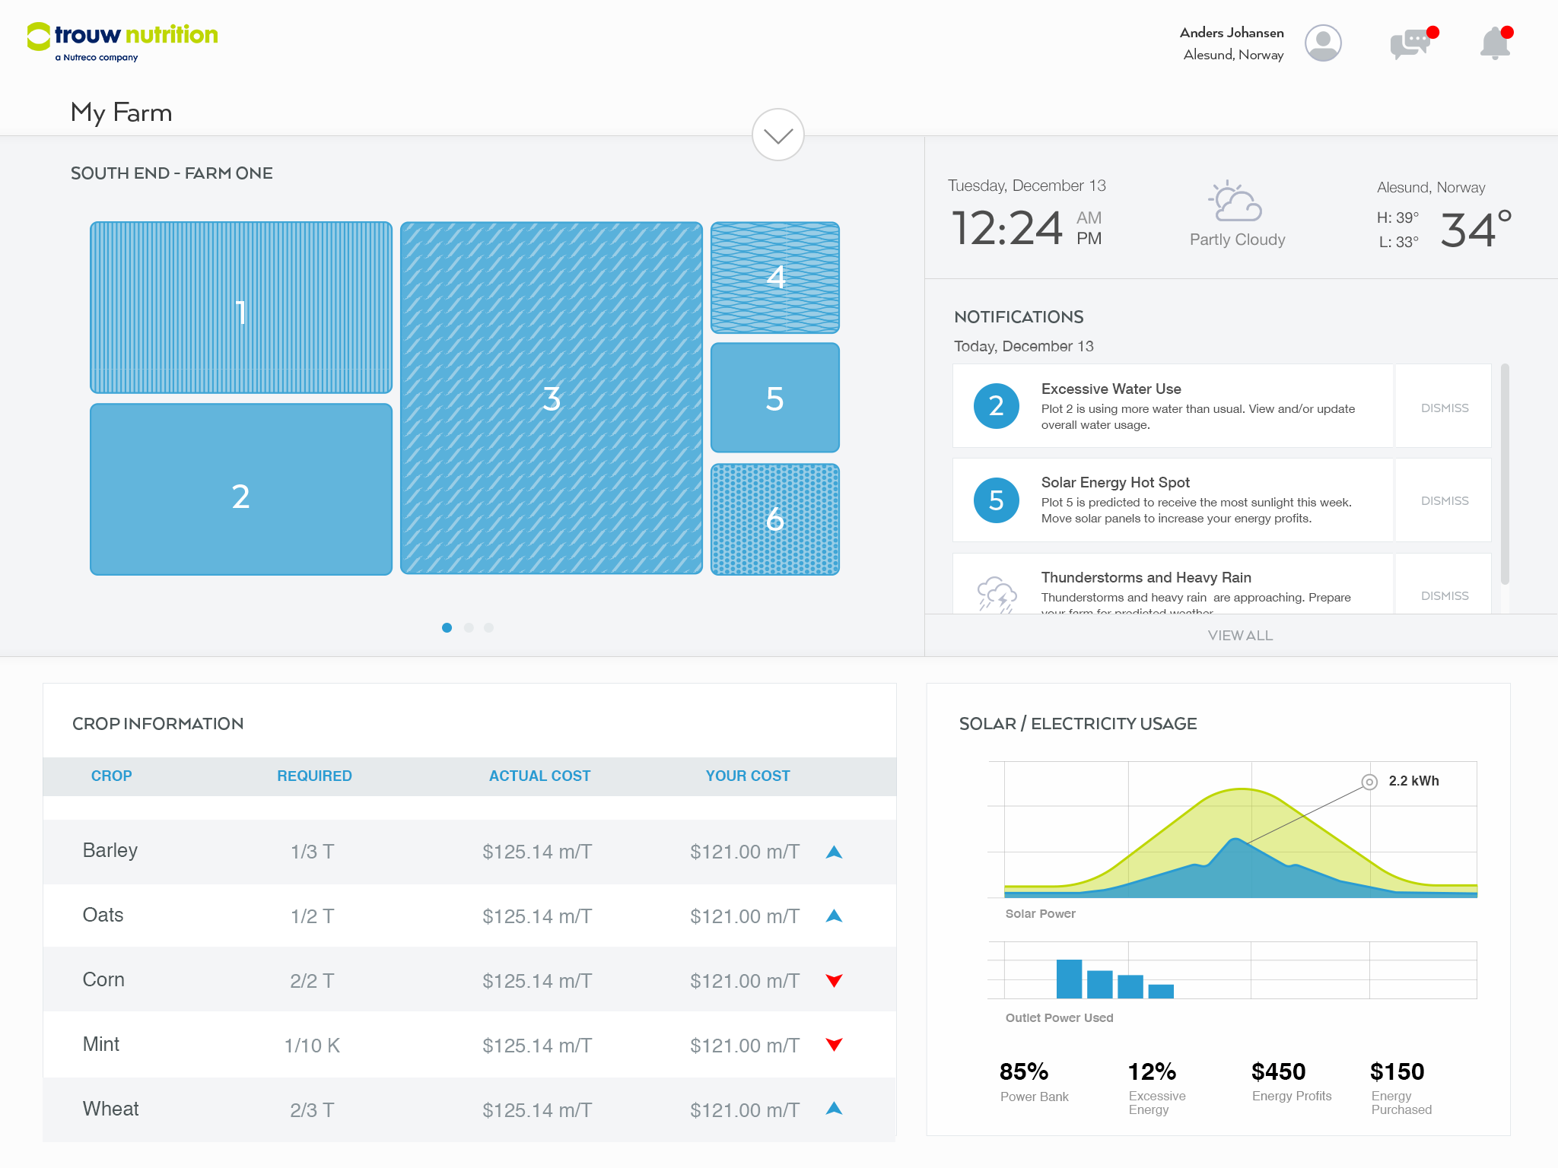Click Mint's required value 1/10 K
This screenshot has width=1558, height=1168.
click(x=312, y=1046)
